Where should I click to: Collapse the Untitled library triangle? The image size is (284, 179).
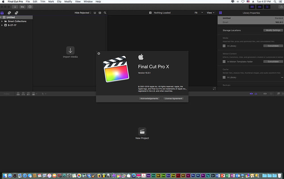1,17
